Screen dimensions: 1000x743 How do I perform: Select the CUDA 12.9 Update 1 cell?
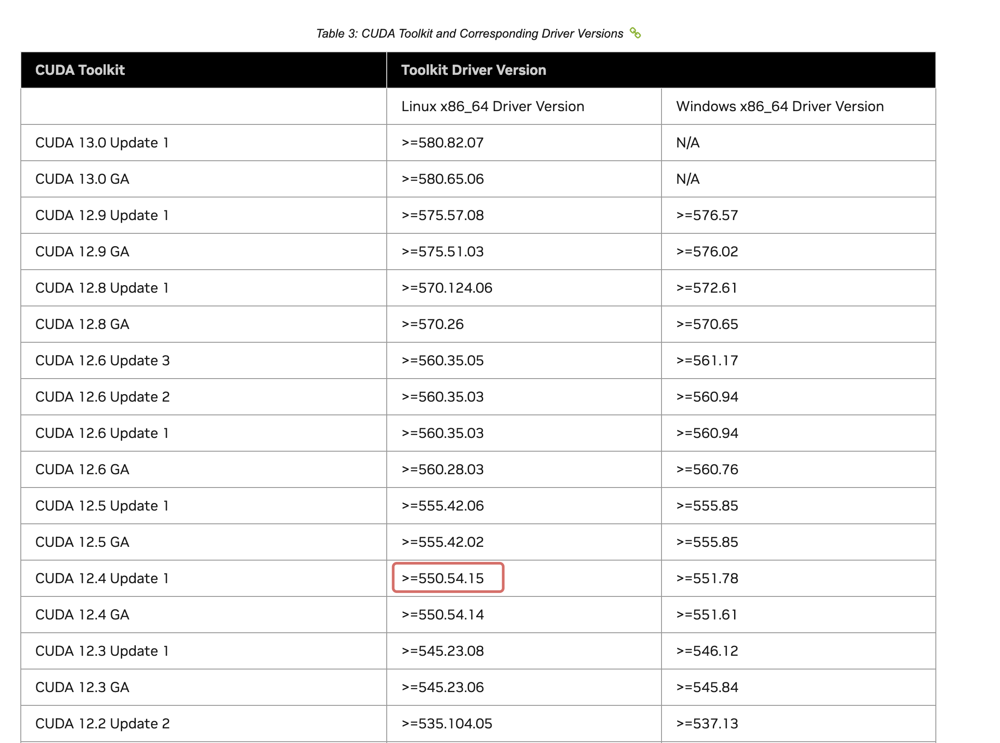102,215
